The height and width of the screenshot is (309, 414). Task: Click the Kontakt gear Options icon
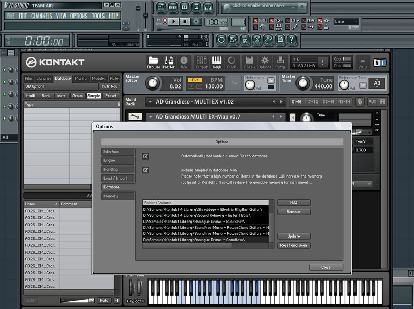click(x=264, y=62)
